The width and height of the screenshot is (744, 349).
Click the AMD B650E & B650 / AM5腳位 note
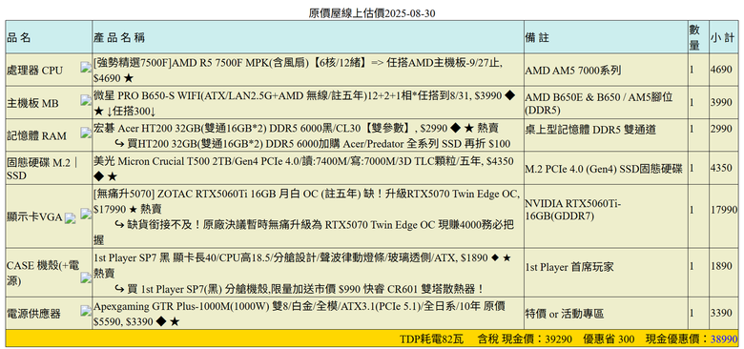coord(599,103)
